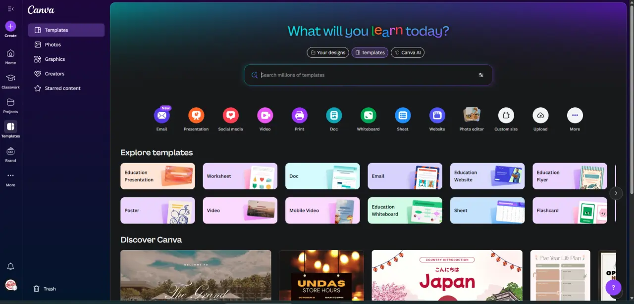Open Photos in the side panel
The height and width of the screenshot is (304, 634).
(x=66, y=44)
